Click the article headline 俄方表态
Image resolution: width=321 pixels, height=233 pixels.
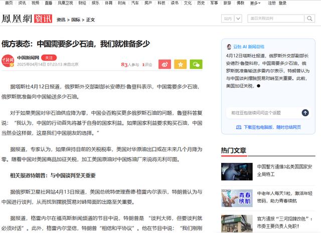point(76,44)
